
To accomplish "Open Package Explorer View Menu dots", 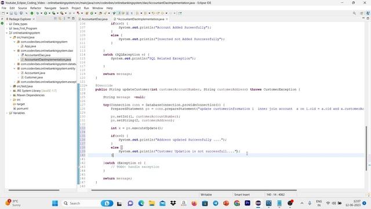I will tap(64, 19).
